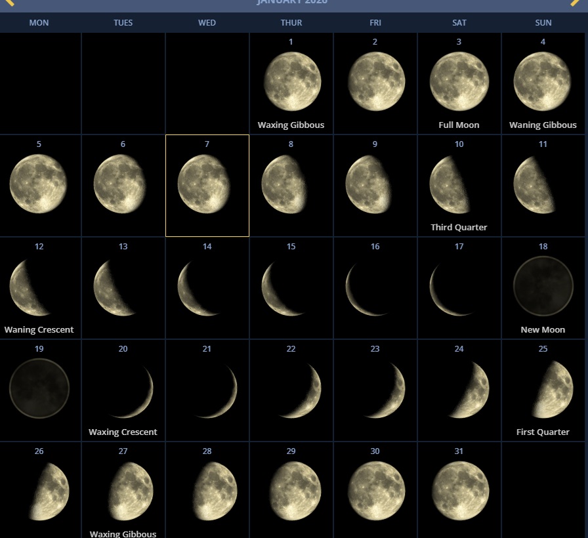The height and width of the screenshot is (538, 588).
Task: Click the "First Quarter" text label
Action: click(x=543, y=432)
